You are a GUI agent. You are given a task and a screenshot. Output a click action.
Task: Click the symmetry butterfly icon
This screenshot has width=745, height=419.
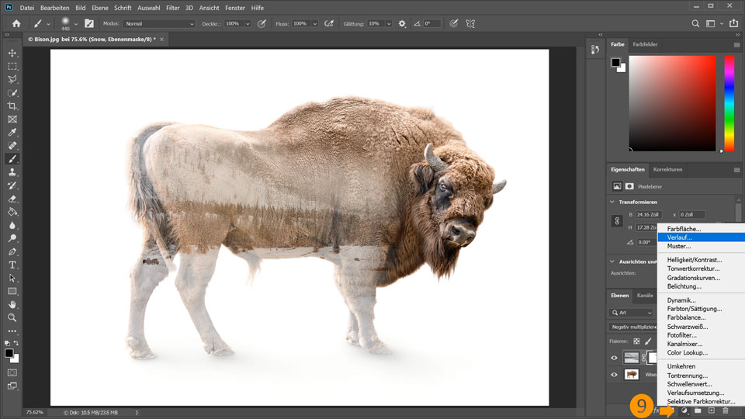[x=470, y=23]
